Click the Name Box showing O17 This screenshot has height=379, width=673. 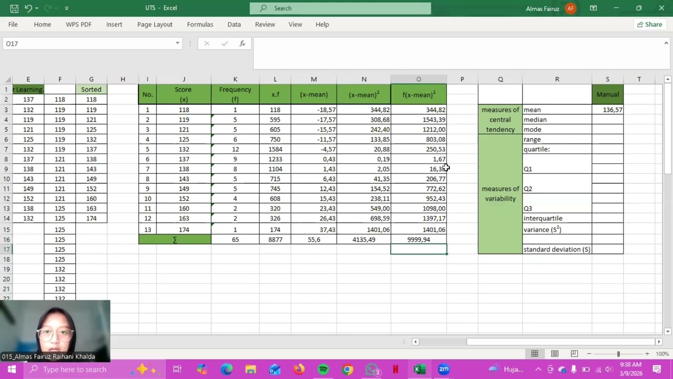click(x=88, y=44)
